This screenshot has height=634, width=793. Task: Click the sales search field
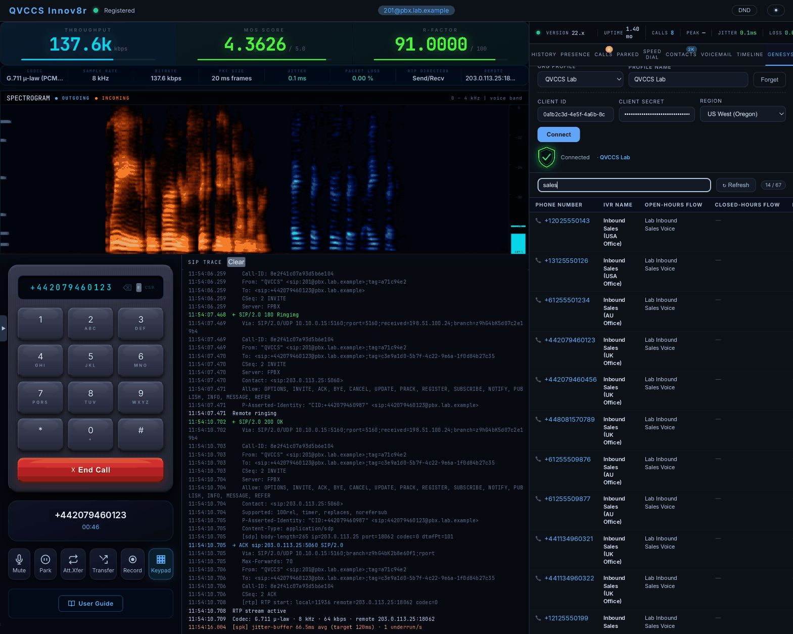click(x=624, y=185)
